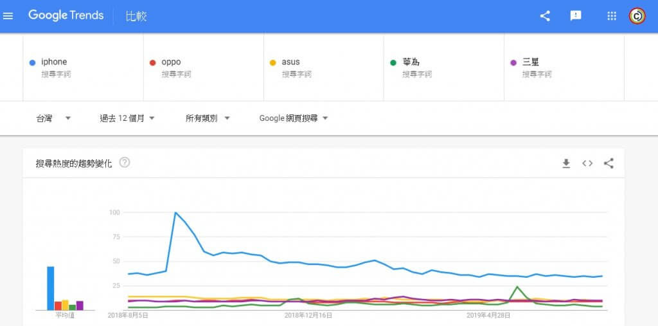
Task: Open the send feedback icon
Action: (x=576, y=16)
